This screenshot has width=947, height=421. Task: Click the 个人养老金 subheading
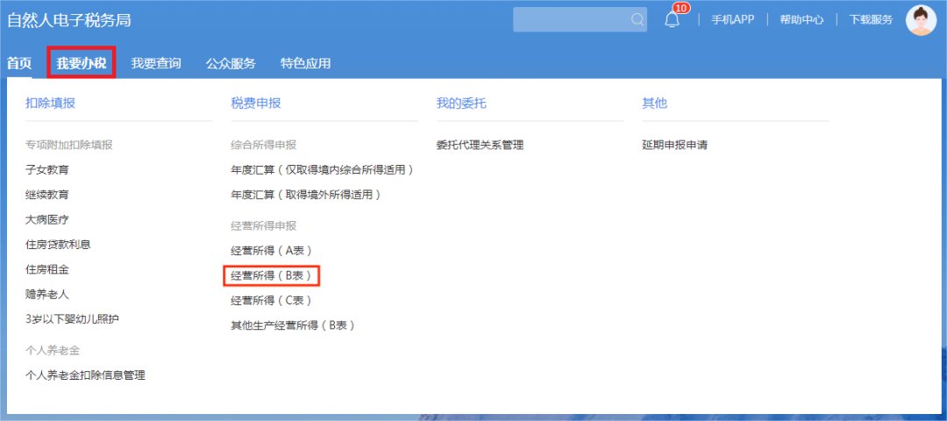point(53,350)
